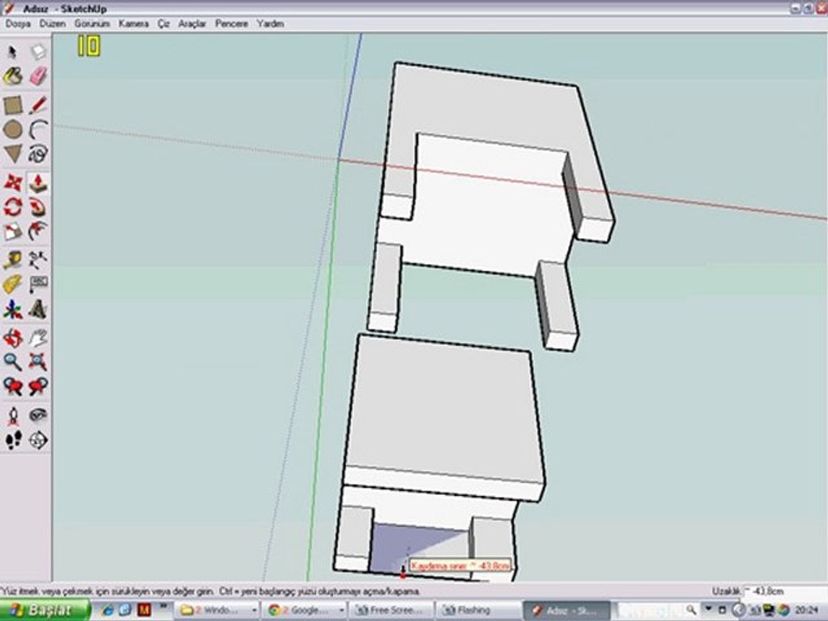This screenshot has height=621, width=828.
Task: Select the Zoom magnifier tool
Action: click(13, 361)
